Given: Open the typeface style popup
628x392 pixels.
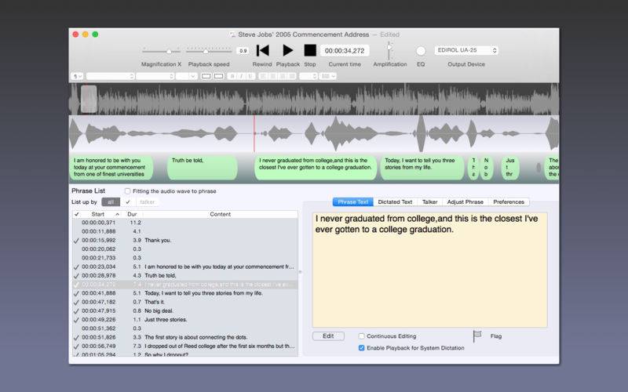Looking at the screenshot, I should [x=155, y=76].
